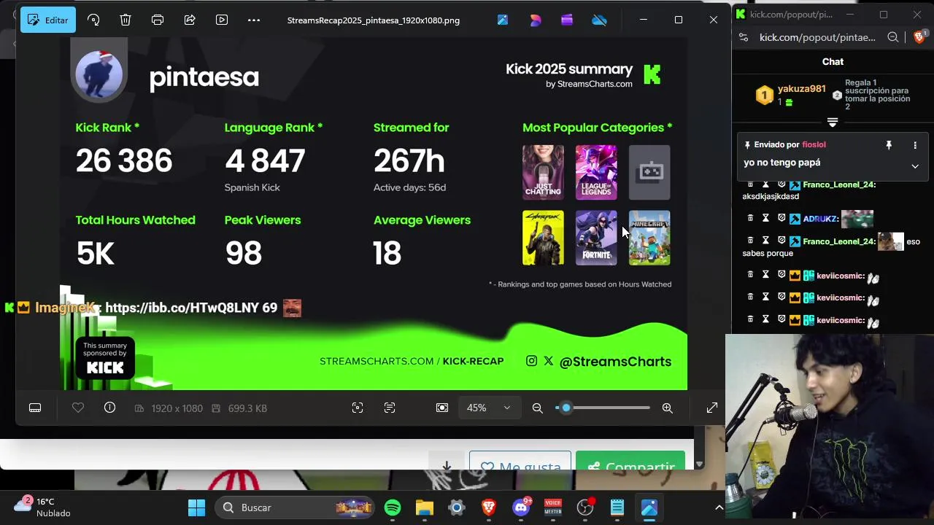Click ADRUKZ username in chat
This screenshot has width=934, height=525.
819,219
